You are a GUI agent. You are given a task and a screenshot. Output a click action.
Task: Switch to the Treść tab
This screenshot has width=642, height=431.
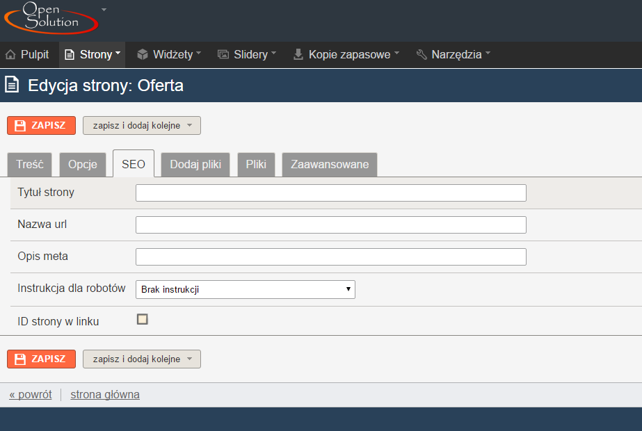[29, 165]
